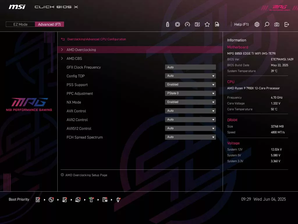Screen dimensions: 298x224
Task: Click BIOS version E7E79AMSI.1A09
Action: tap(282, 59)
